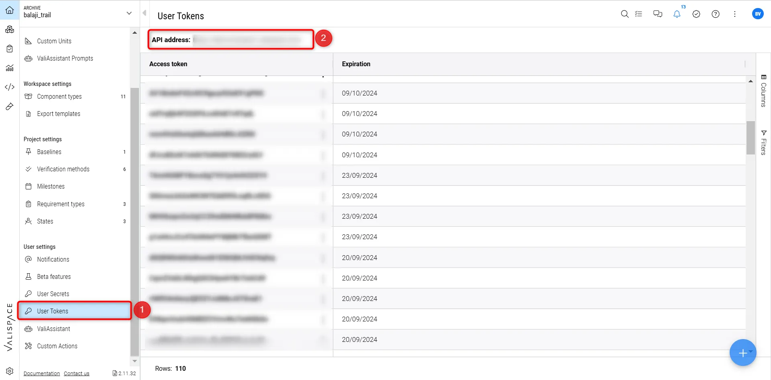Image resolution: width=771 pixels, height=380 pixels.
Task: Click the Component types count 11
Action: (x=123, y=97)
